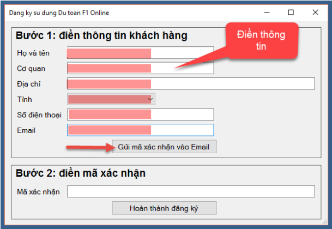The image size is (332, 229).
Task: Click the red arrow pointing to send button
Action: [88, 147]
